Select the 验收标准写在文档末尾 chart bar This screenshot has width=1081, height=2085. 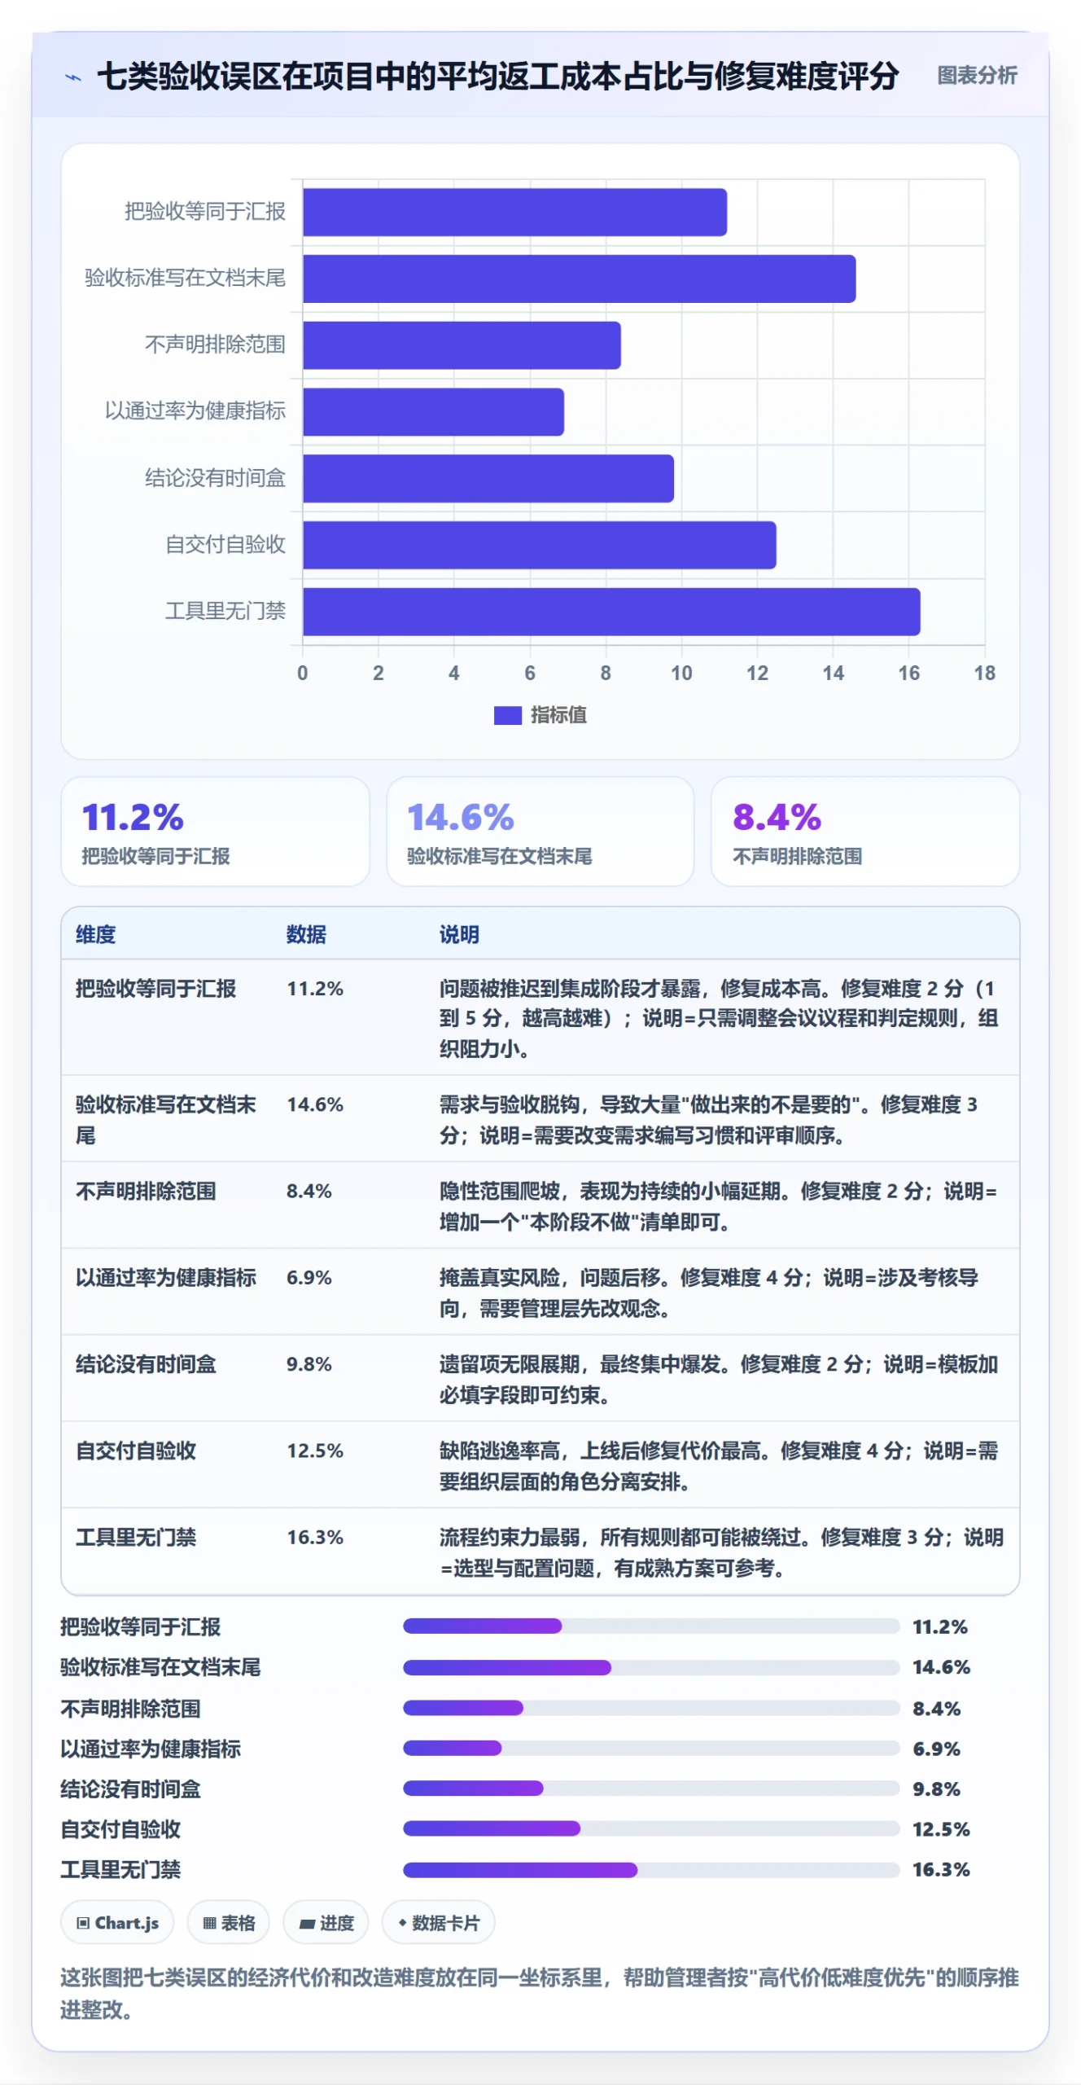coord(579,279)
